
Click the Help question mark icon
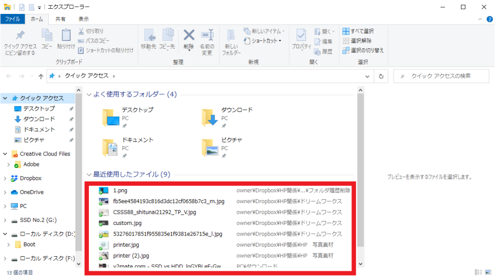click(489, 19)
